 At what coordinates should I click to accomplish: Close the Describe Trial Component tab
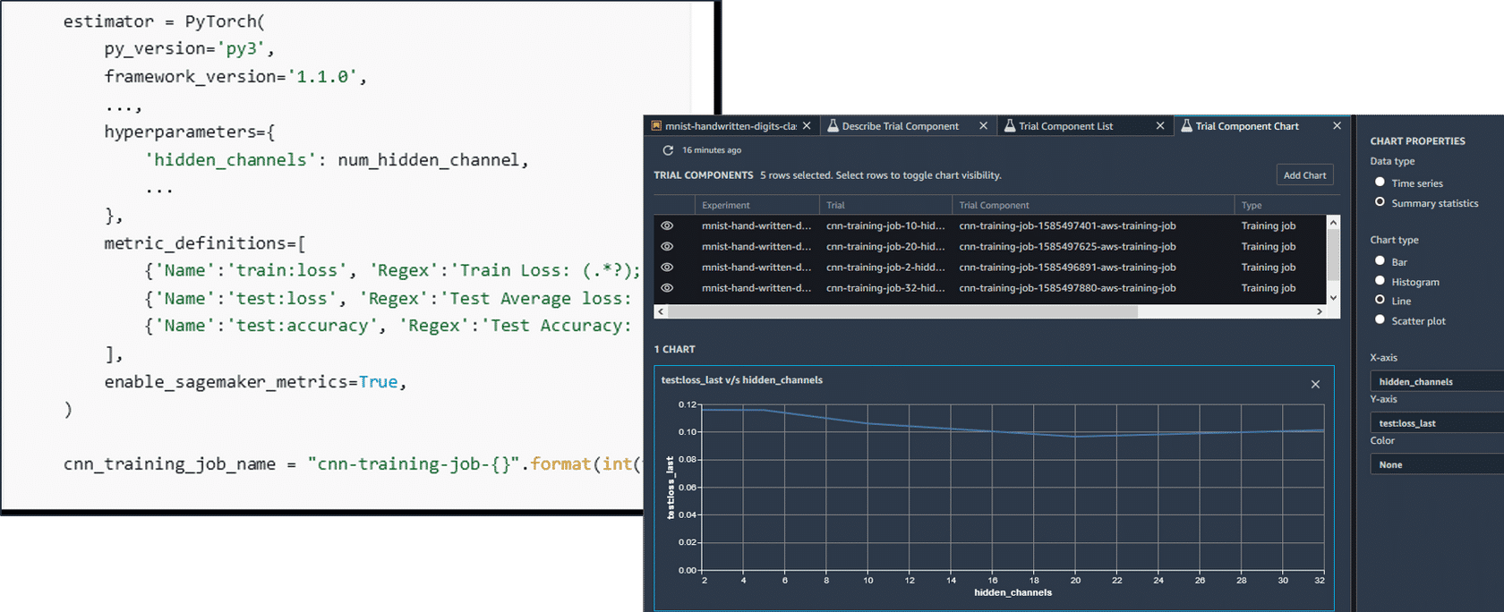click(983, 126)
